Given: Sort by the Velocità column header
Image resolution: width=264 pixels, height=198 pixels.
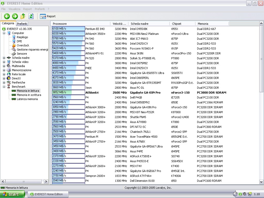Looking at the screenshot, I should coord(119,24).
